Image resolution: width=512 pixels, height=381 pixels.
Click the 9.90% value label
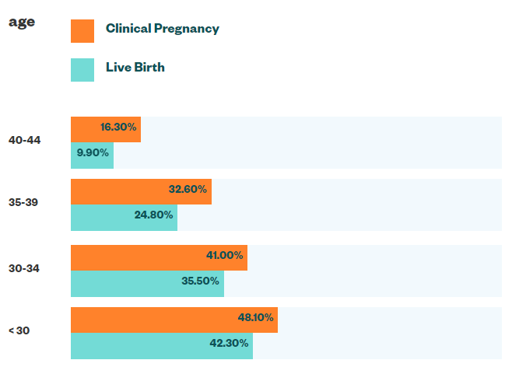click(93, 153)
